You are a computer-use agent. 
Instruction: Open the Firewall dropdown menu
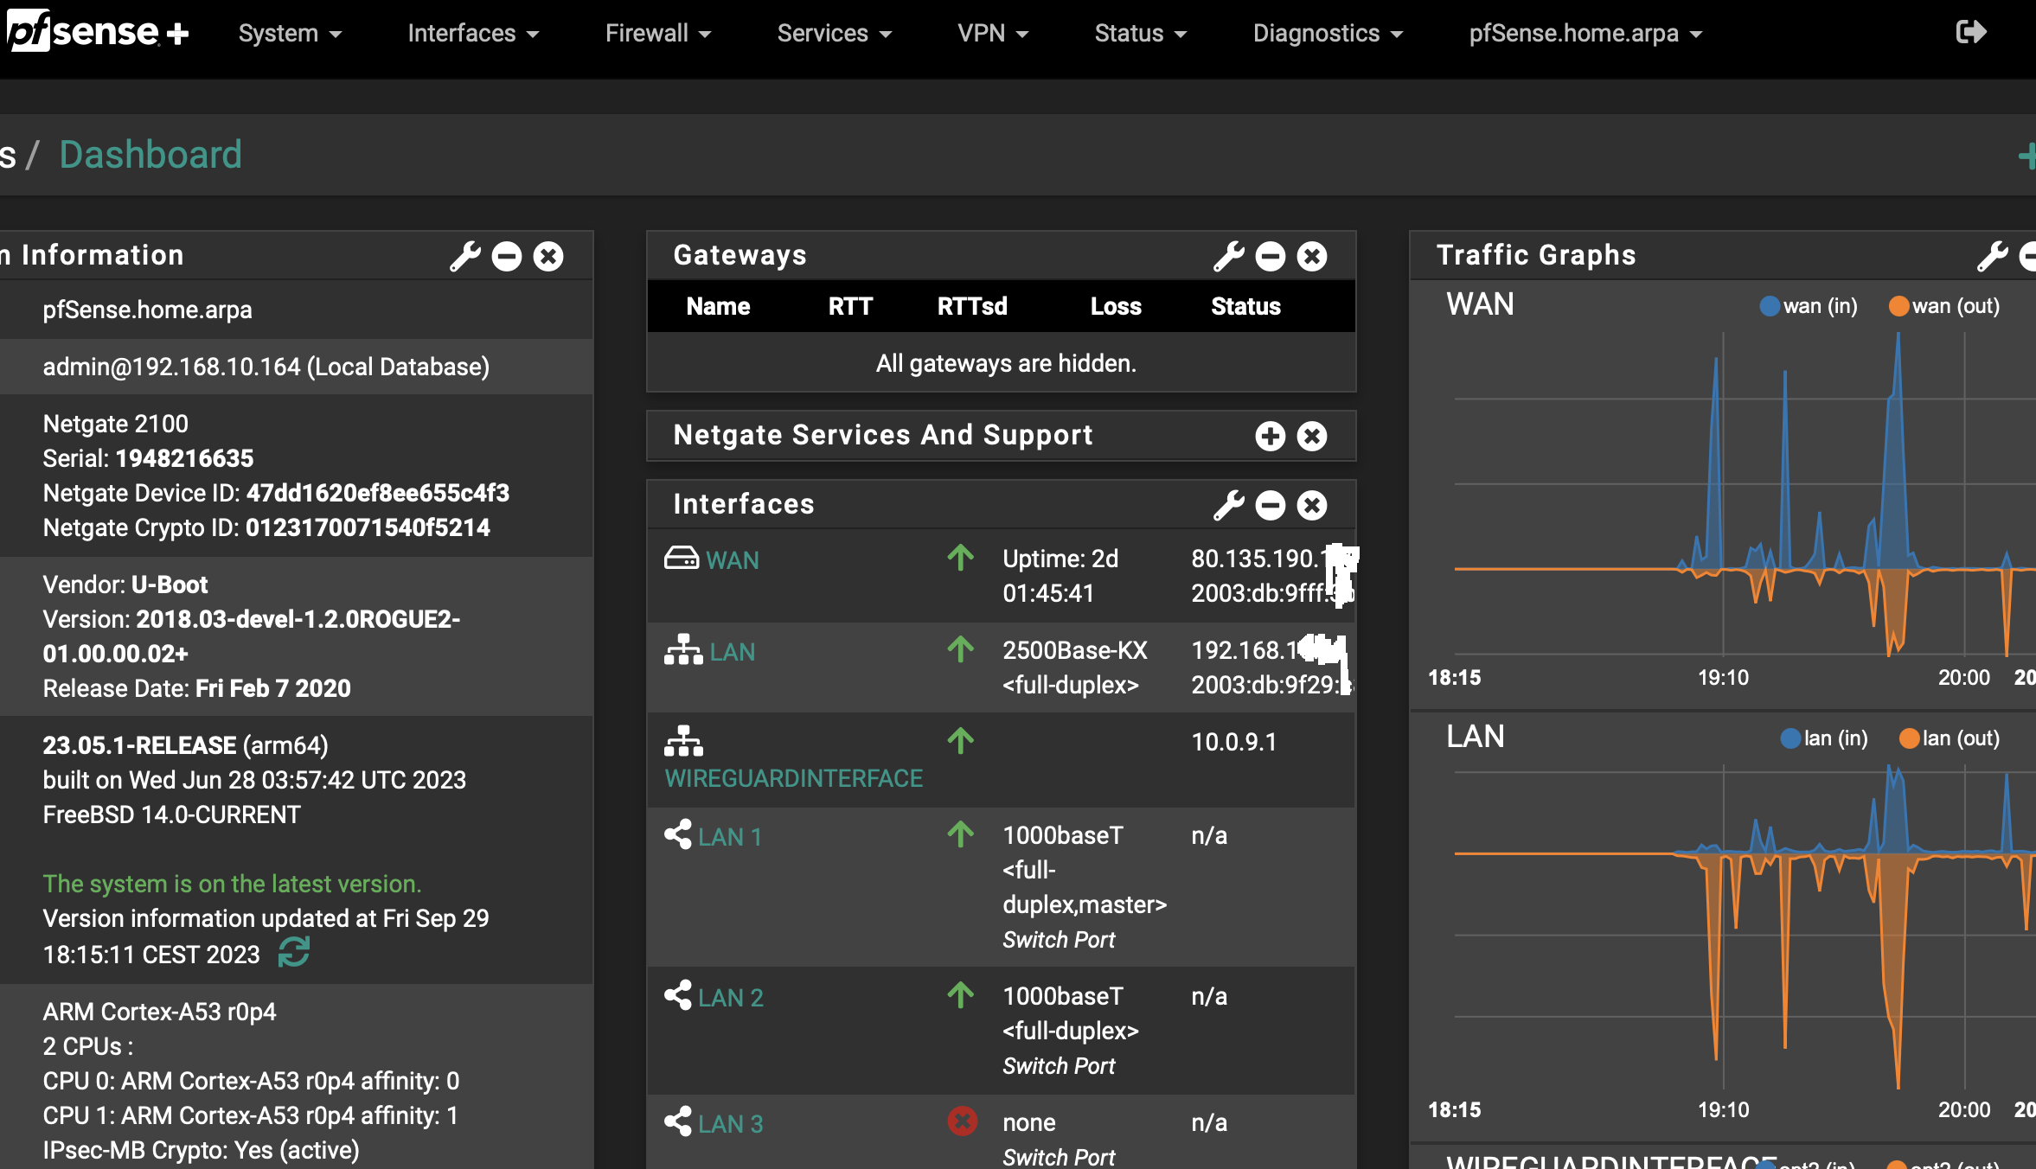(658, 33)
